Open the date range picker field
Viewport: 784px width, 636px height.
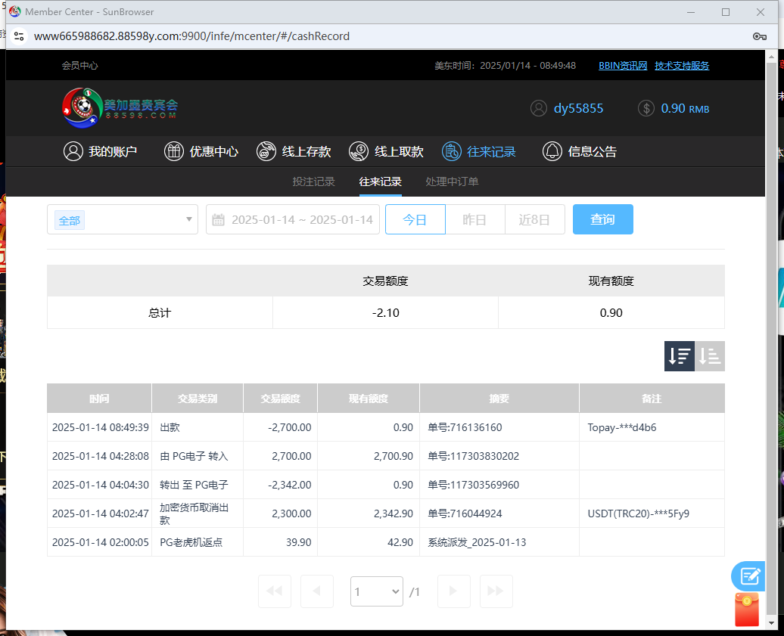point(293,219)
